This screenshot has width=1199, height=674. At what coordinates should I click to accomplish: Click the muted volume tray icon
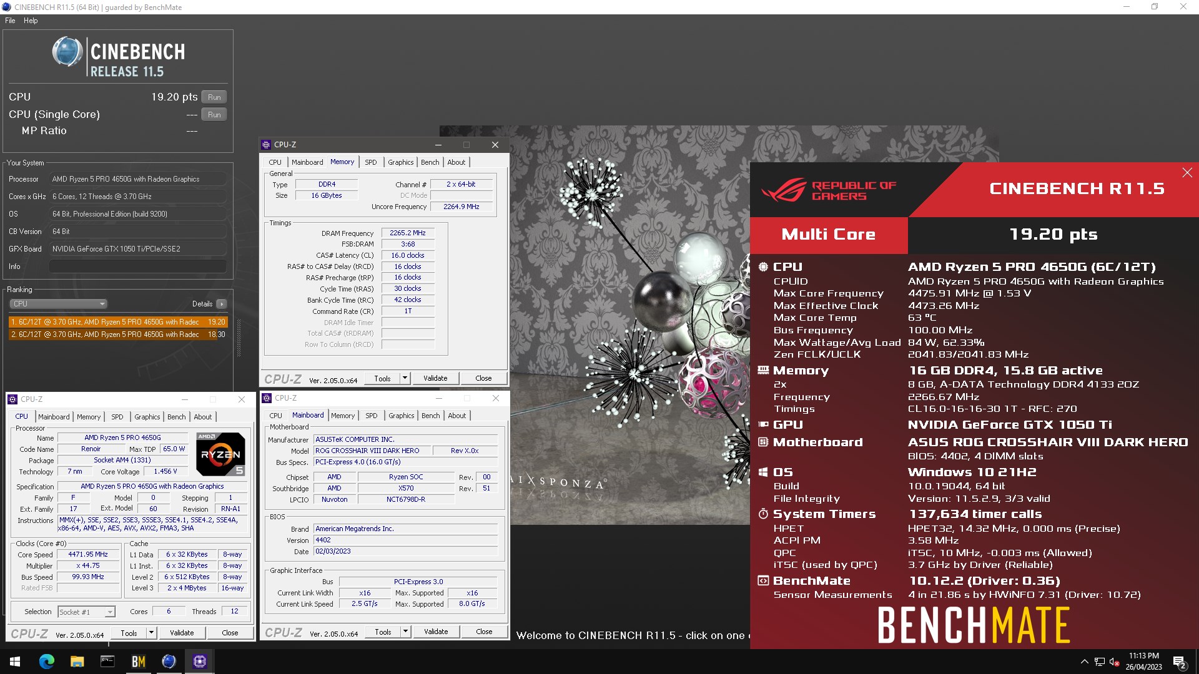click(1114, 662)
